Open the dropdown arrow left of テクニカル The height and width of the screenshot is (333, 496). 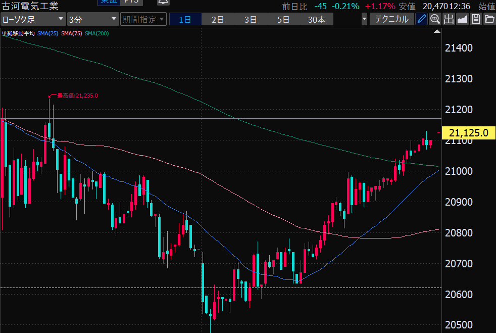(365, 20)
